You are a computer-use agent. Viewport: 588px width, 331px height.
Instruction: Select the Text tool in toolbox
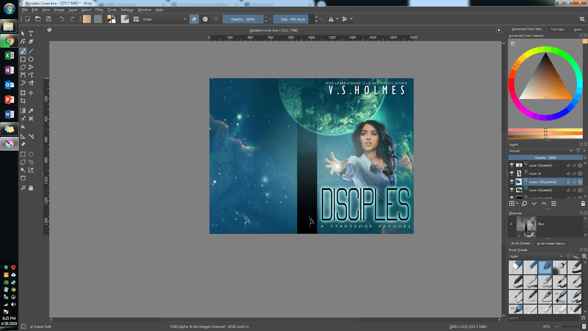coord(31,33)
